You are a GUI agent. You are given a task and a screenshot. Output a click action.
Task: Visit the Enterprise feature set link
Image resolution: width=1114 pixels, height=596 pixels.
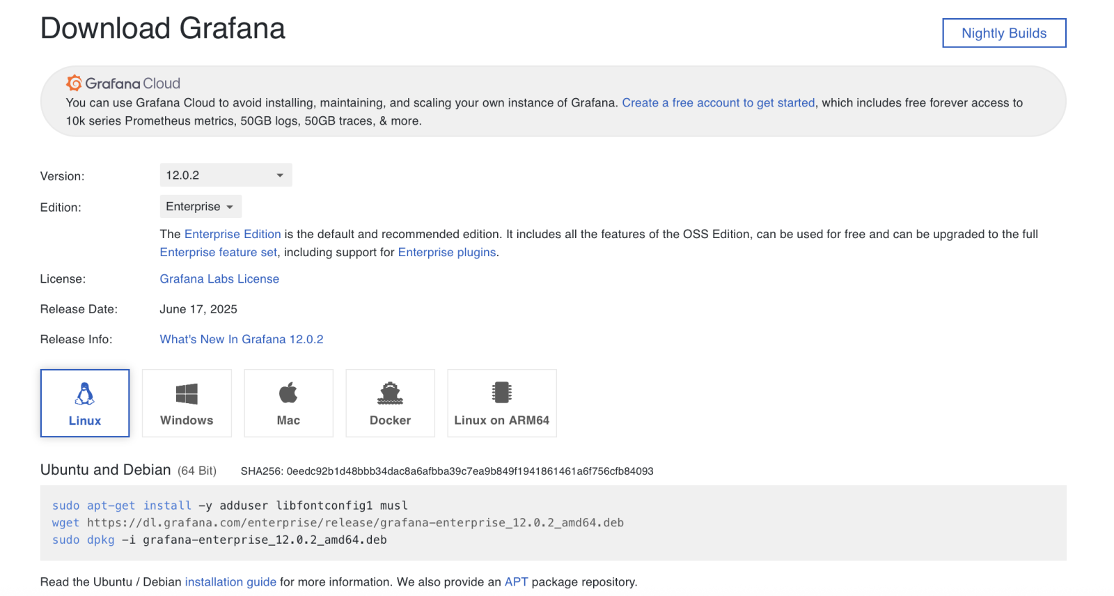tap(218, 252)
